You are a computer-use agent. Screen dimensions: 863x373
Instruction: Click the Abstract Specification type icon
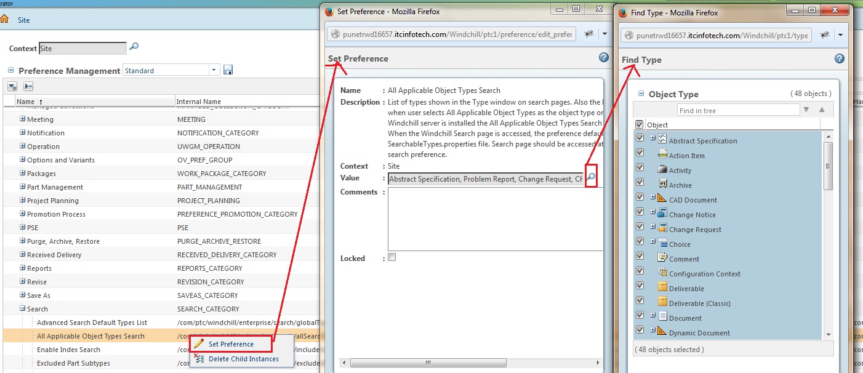tap(662, 139)
